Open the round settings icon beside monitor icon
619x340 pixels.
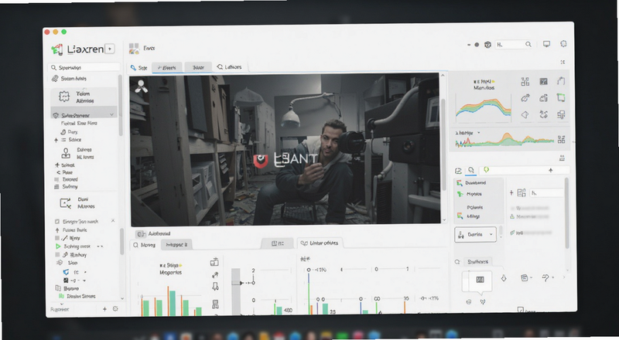563,44
